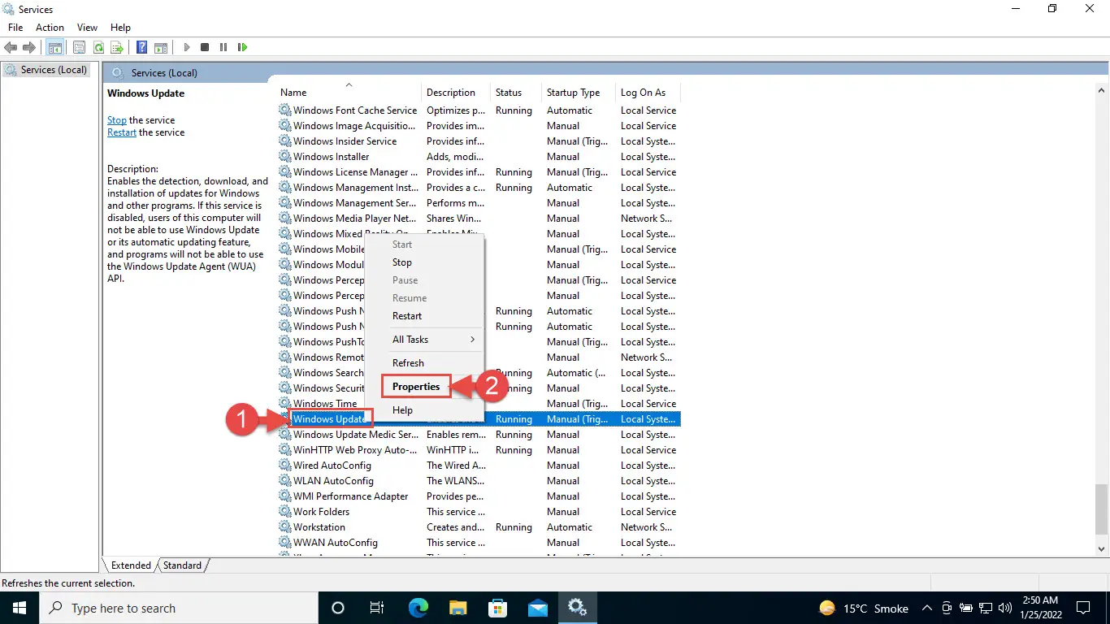
Task: Open the weather widget showing 15°C Smoke
Action: [864, 608]
